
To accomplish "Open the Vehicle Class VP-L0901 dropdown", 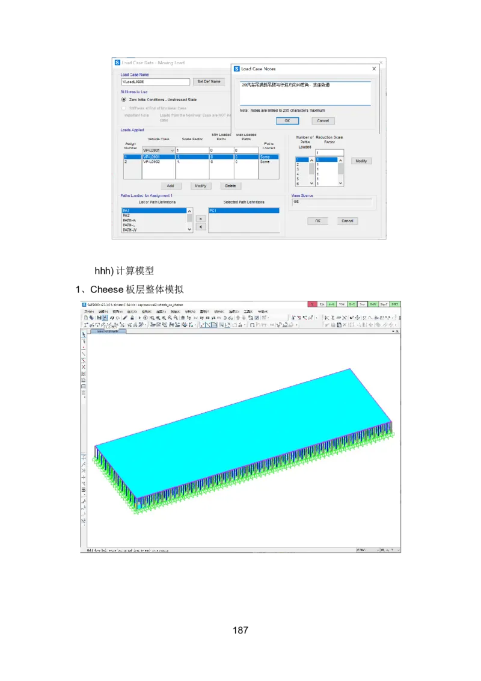I will pyautogui.click(x=173, y=150).
